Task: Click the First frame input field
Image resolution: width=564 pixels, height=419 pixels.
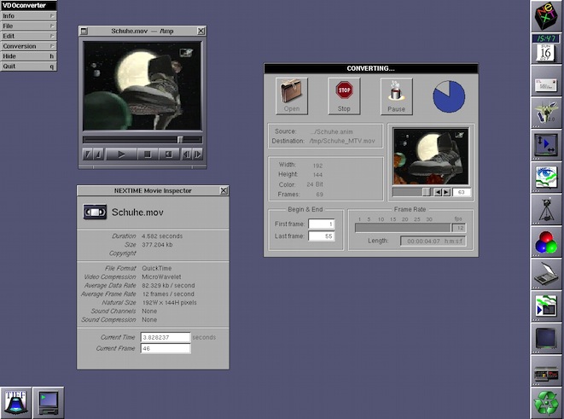Action: pyautogui.click(x=322, y=224)
